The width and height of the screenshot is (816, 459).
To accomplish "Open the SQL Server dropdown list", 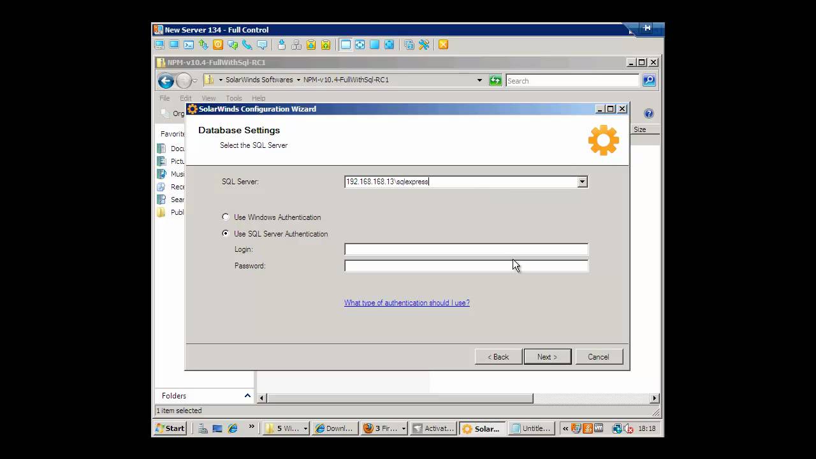I will (x=582, y=182).
